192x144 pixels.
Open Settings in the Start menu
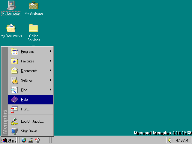[31, 80]
